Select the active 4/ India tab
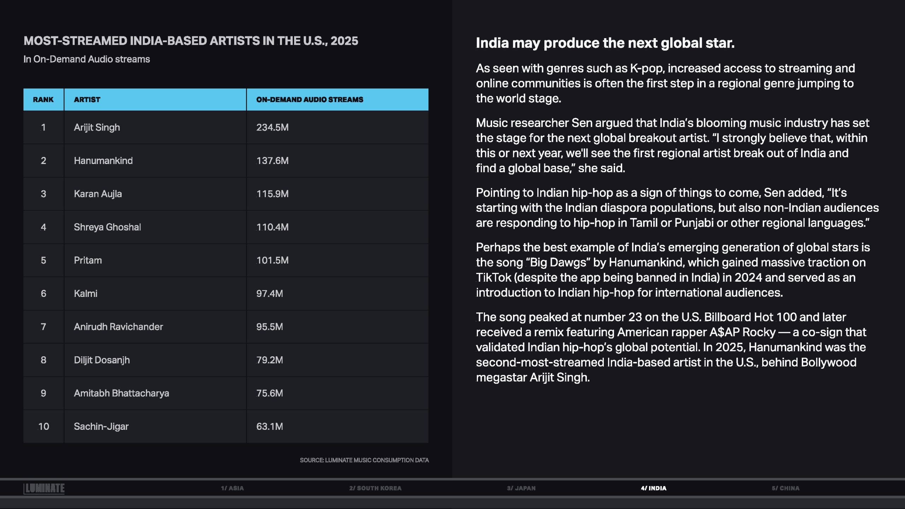The width and height of the screenshot is (905, 509). pos(653,488)
